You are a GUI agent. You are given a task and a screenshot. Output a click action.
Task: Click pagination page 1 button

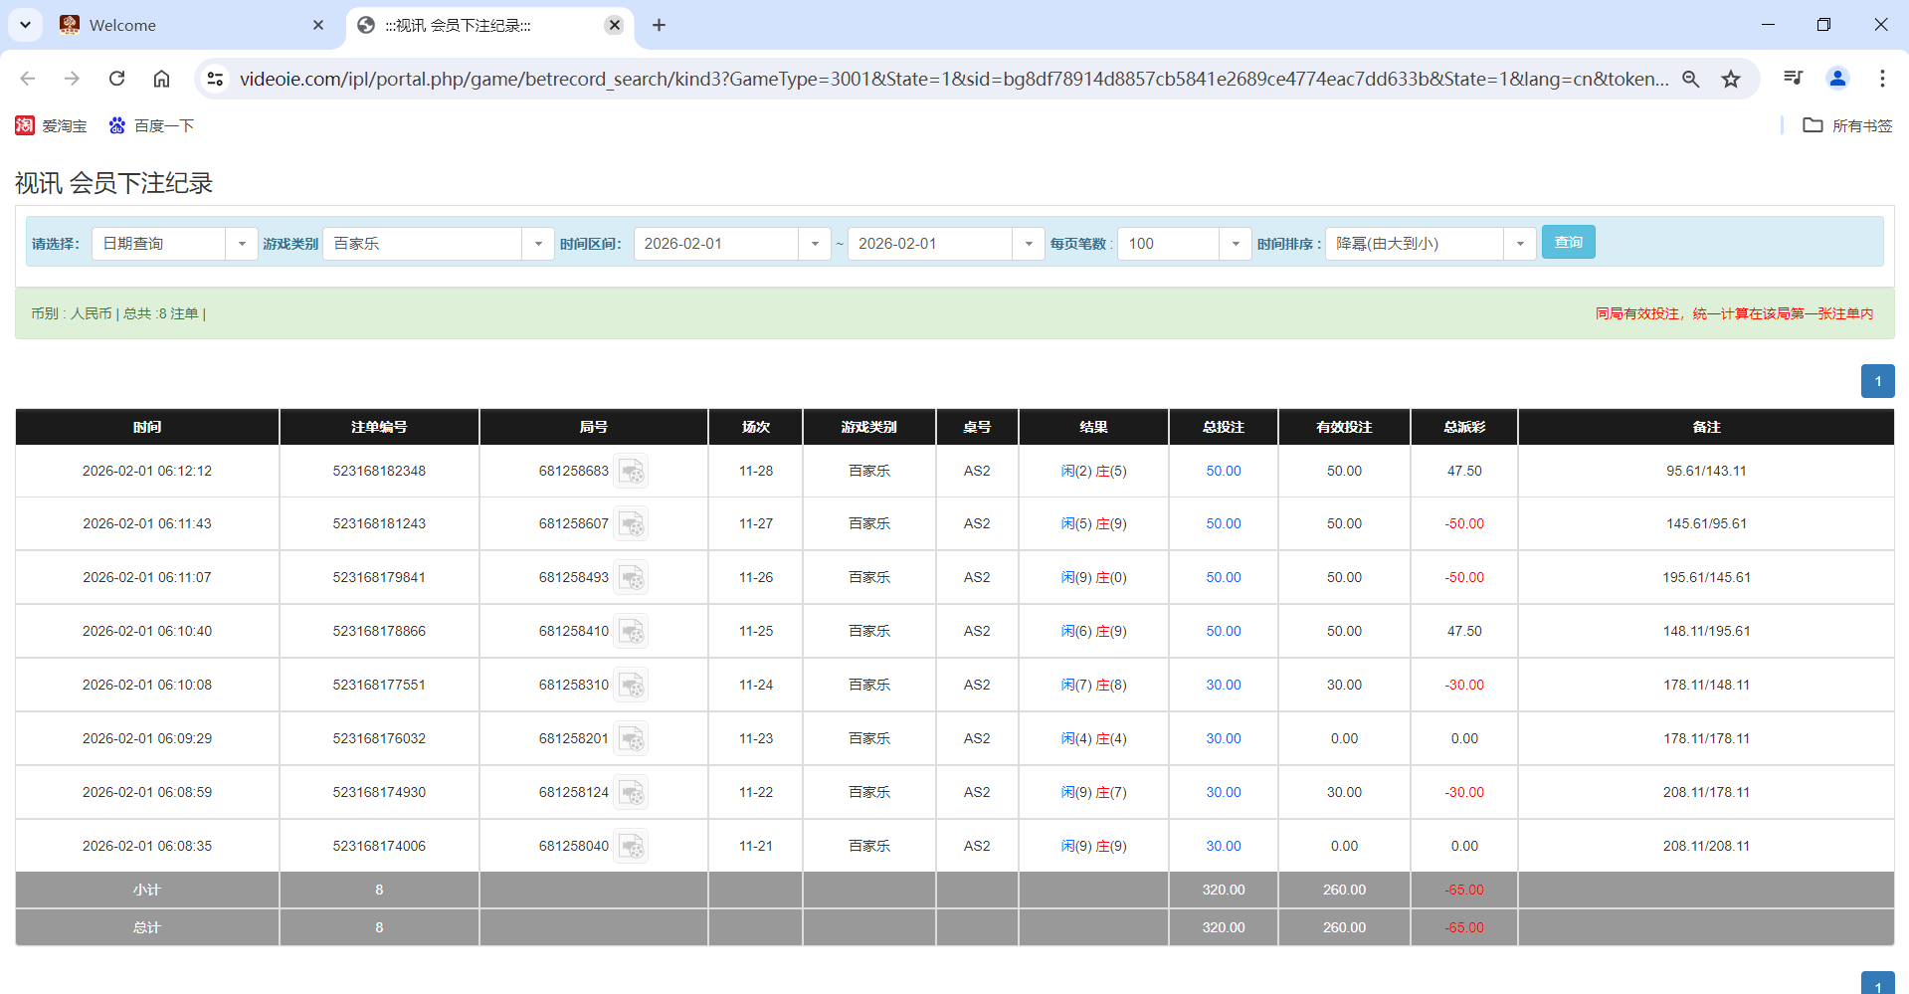[1877, 381]
